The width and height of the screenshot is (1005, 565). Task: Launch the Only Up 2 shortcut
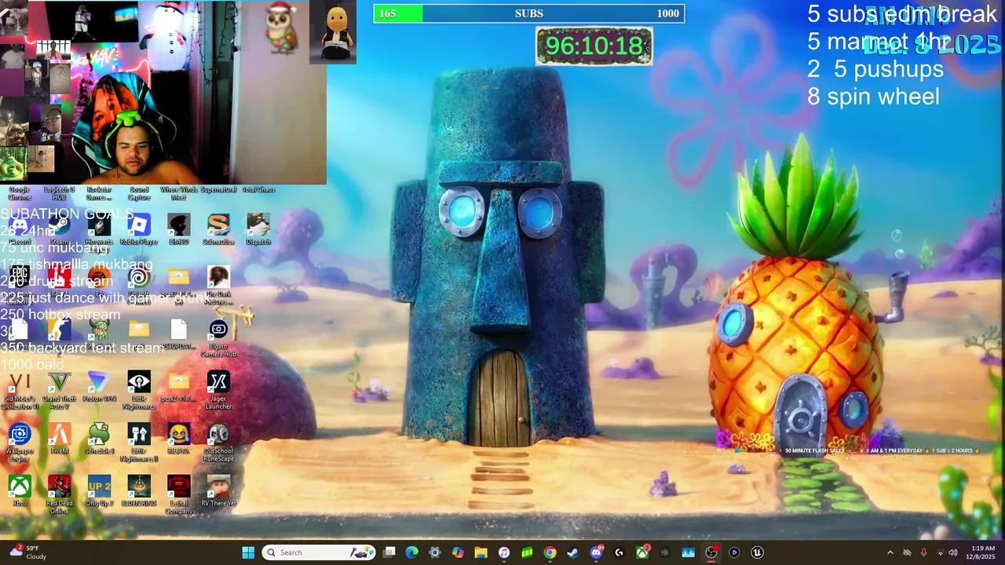pyautogui.click(x=99, y=490)
